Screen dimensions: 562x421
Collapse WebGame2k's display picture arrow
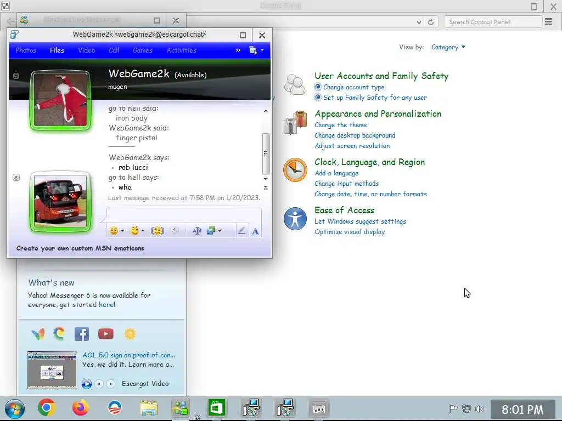(16, 76)
